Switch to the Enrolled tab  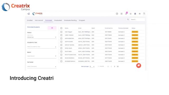[30, 20]
